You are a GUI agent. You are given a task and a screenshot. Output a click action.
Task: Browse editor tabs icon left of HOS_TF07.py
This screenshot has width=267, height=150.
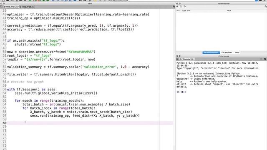[1, 7]
